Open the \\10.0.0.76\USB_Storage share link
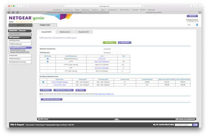This screenshot has width=208, height=137. tap(59, 82)
